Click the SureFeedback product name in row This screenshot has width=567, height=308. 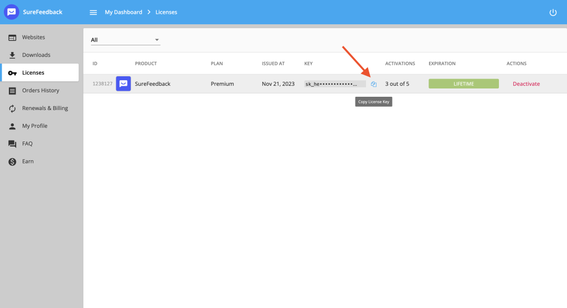[153, 83]
